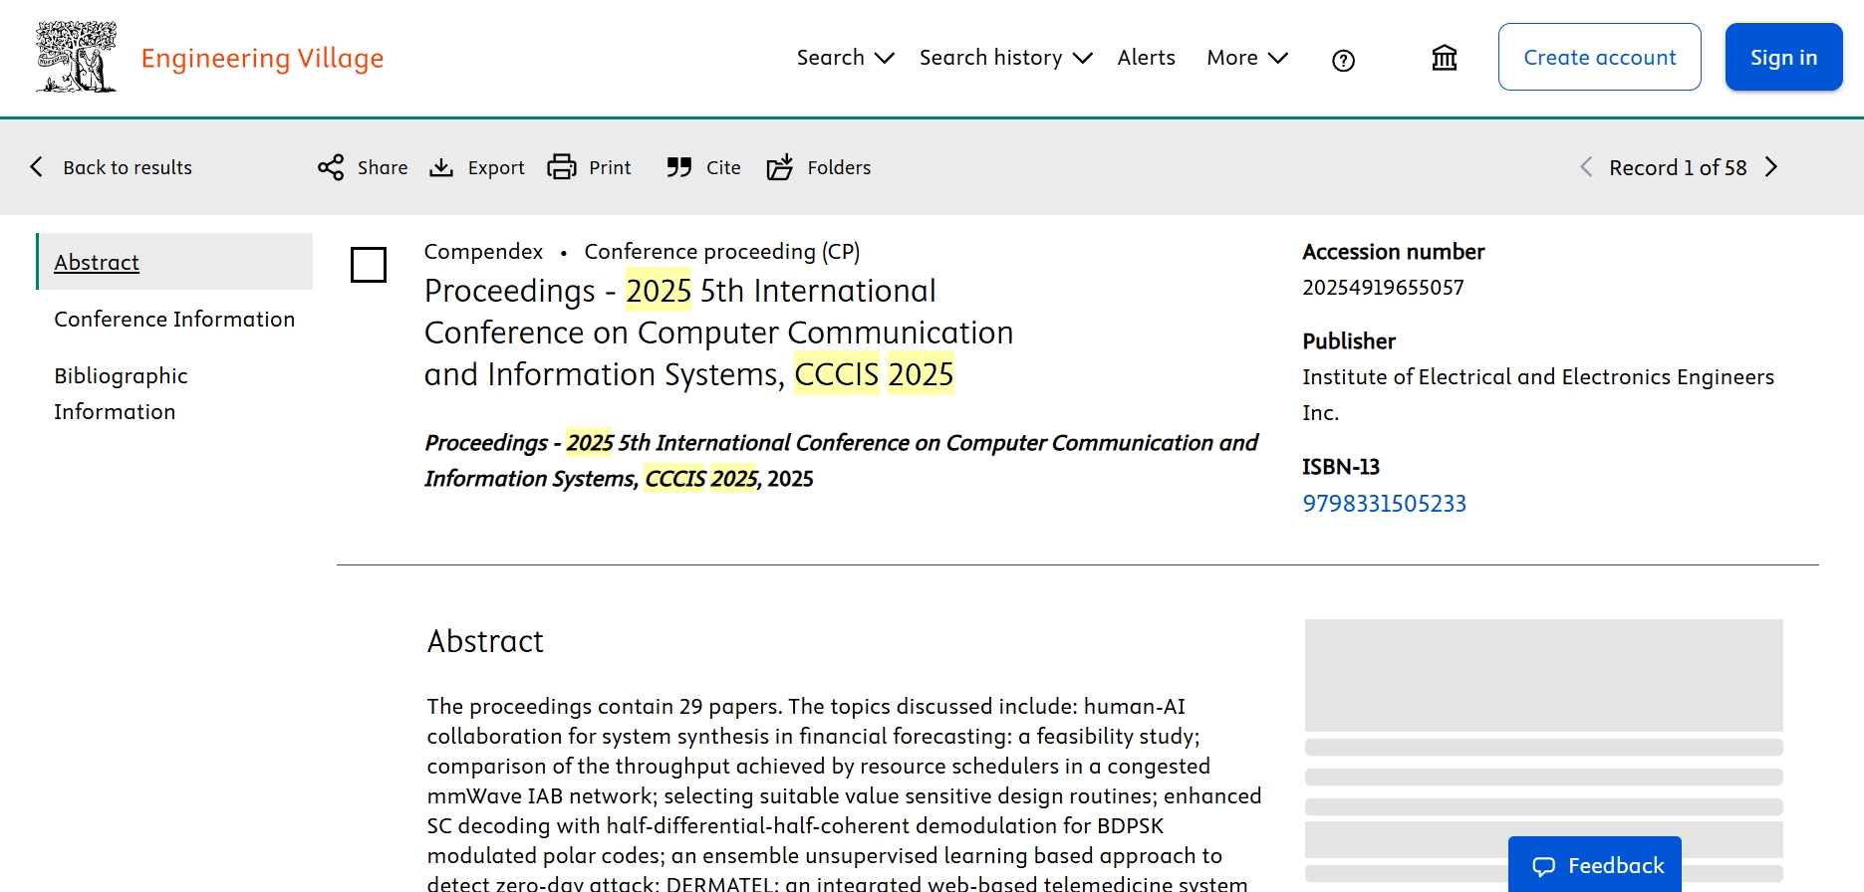Expand the Search dropdown menu

point(845,58)
